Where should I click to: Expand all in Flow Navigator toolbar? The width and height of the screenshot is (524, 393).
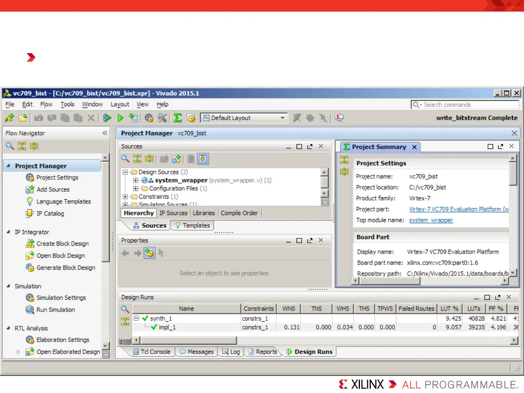click(34, 146)
